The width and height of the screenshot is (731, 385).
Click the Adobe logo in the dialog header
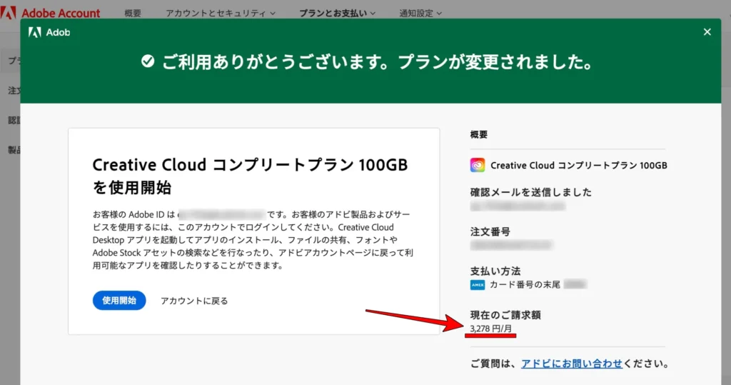click(x=49, y=32)
